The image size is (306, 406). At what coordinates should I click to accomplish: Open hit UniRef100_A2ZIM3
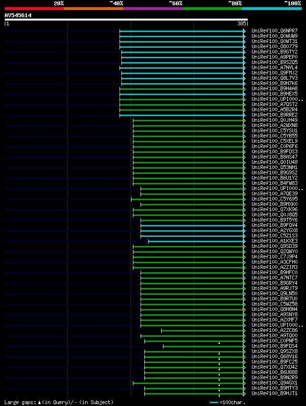(274, 267)
